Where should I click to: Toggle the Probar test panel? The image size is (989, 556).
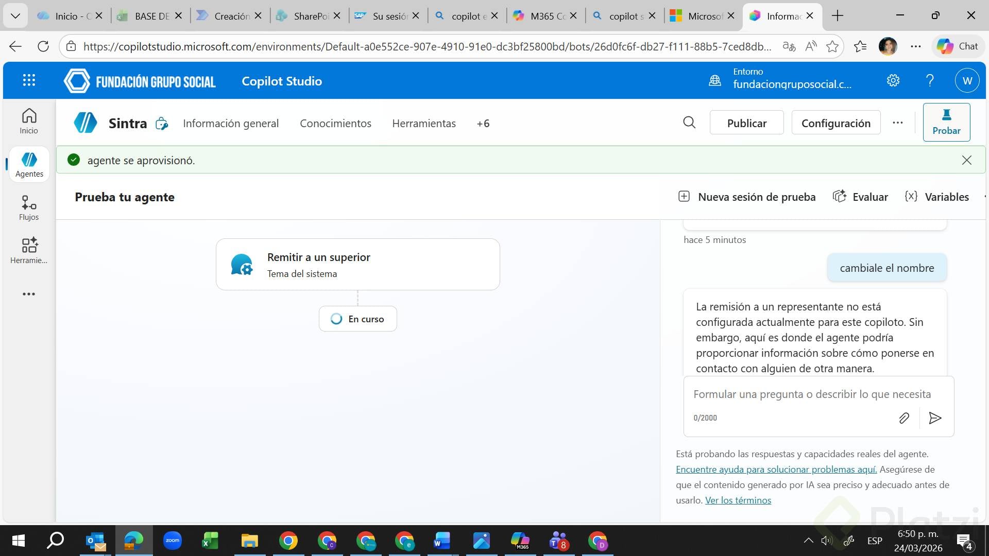[946, 122]
